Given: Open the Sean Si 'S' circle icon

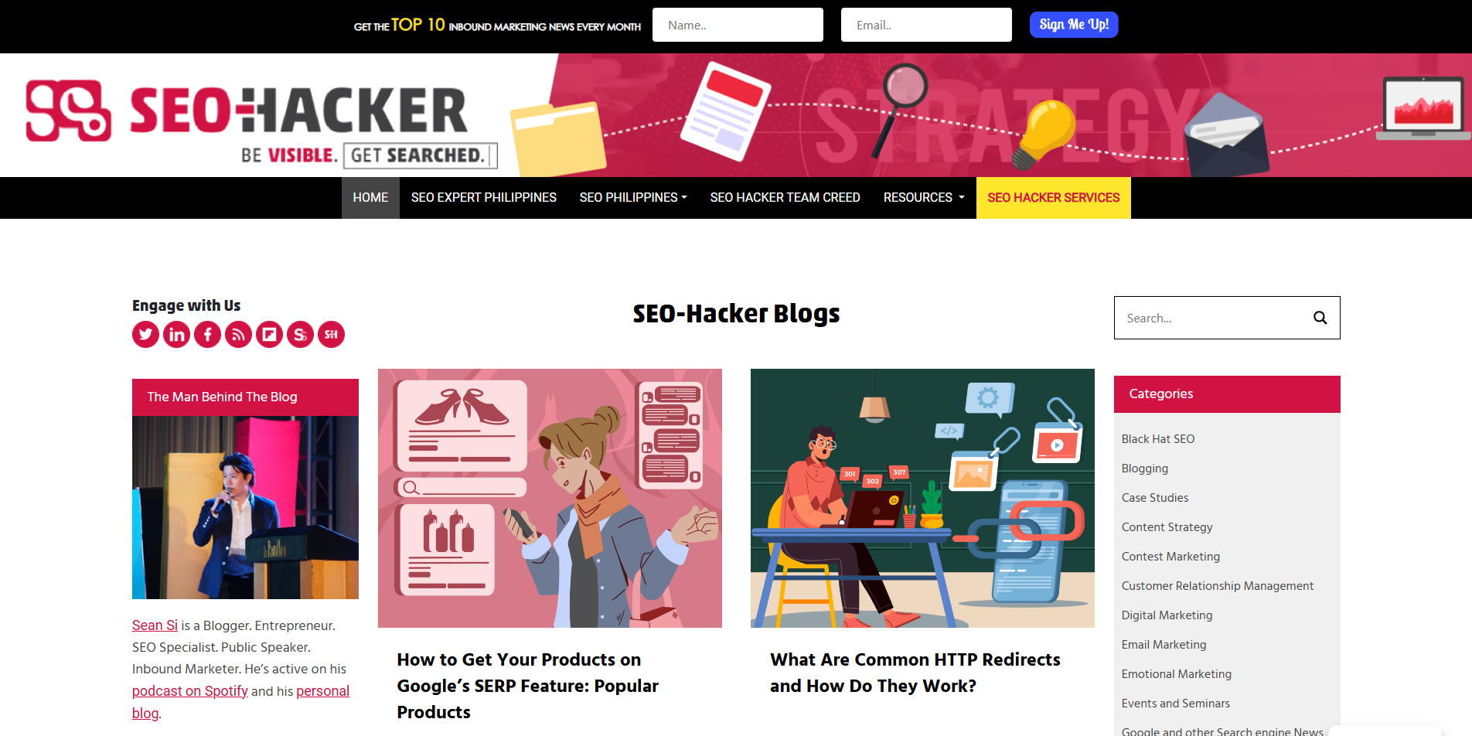Looking at the screenshot, I should pos(300,335).
